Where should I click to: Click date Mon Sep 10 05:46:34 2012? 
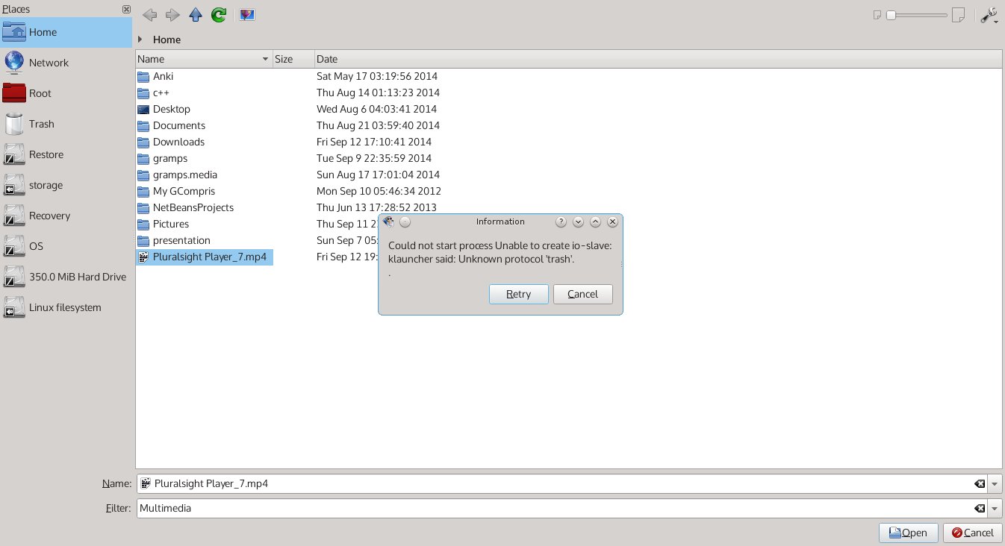coord(378,191)
